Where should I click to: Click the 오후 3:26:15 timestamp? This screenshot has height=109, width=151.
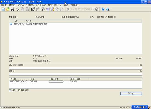pos(19,24)
